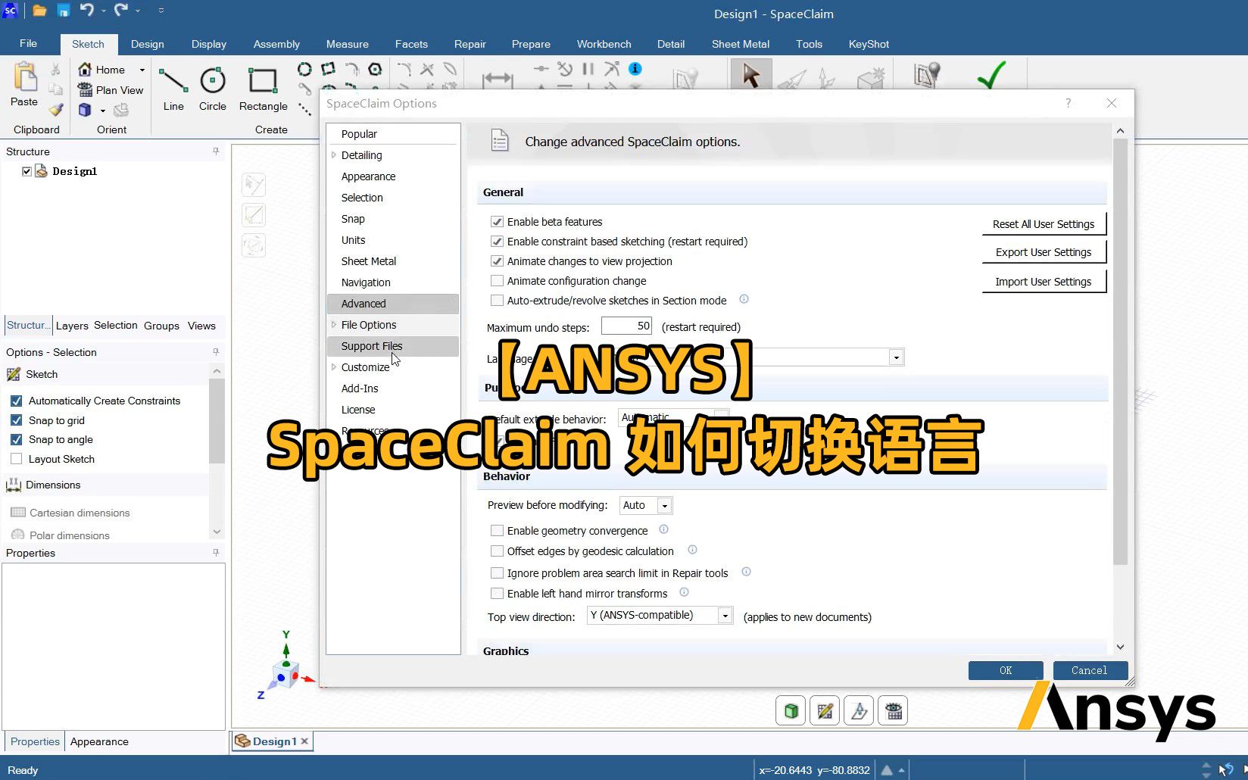This screenshot has width=1248, height=780.
Task: Toggle Auto-extrude/revolve sketches in Section mode
Action: [x=497, y=301]
